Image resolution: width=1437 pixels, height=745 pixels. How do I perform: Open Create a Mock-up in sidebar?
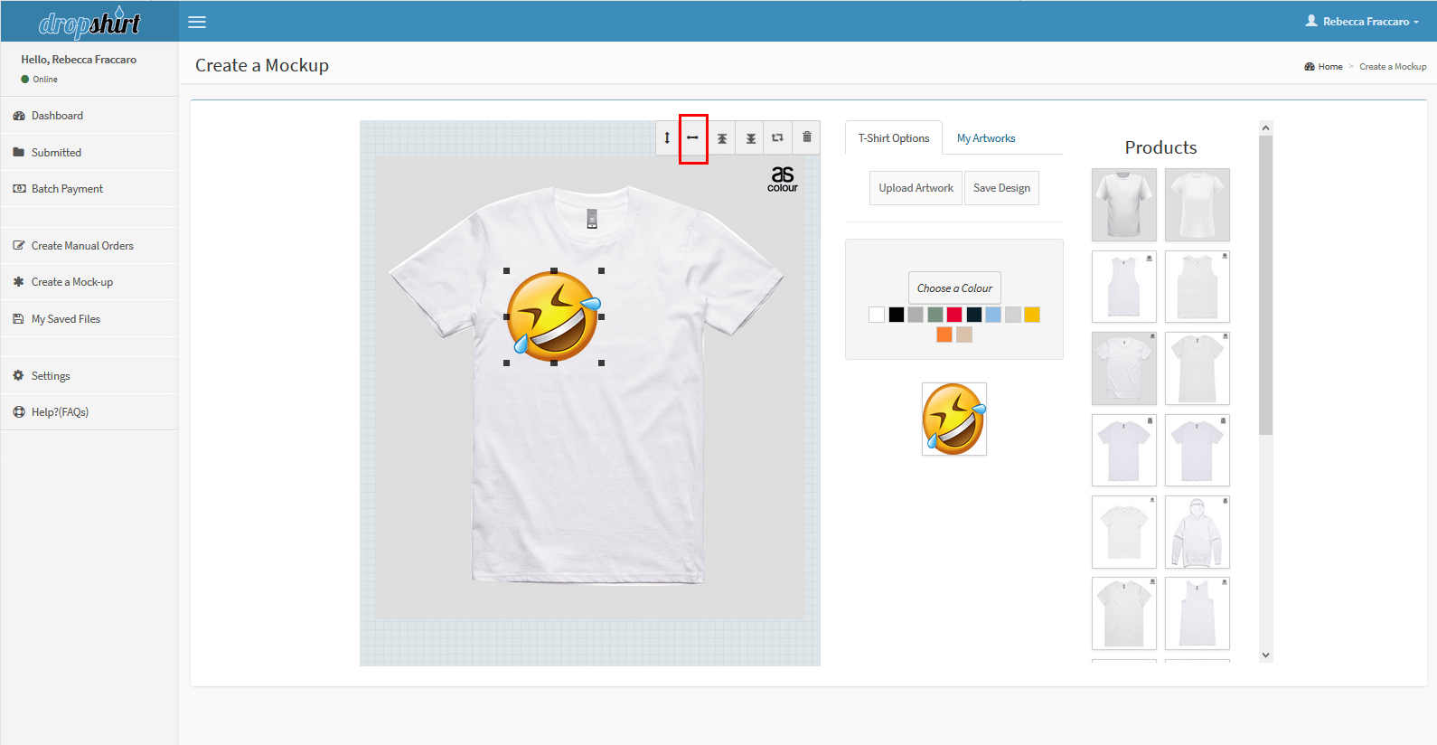click(x=89, y=282)
